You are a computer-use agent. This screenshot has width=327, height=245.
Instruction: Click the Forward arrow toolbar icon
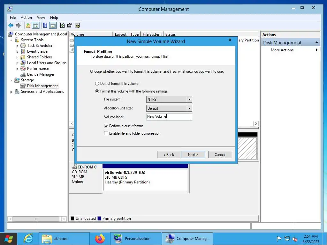coord(18,26)
